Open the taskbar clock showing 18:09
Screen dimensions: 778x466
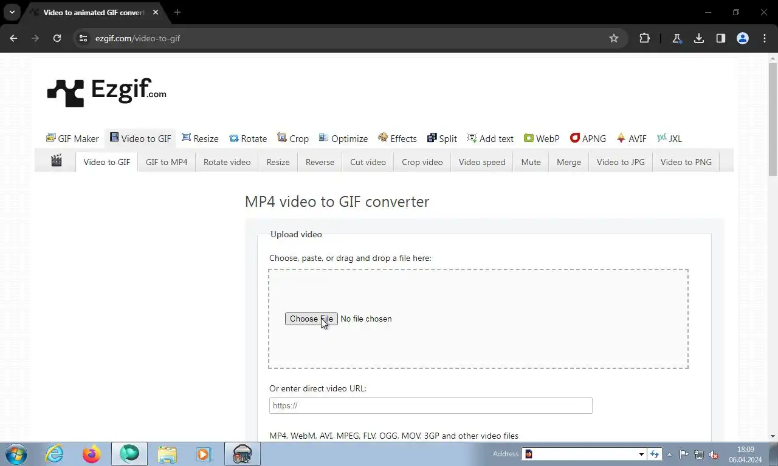coord(745,454)
